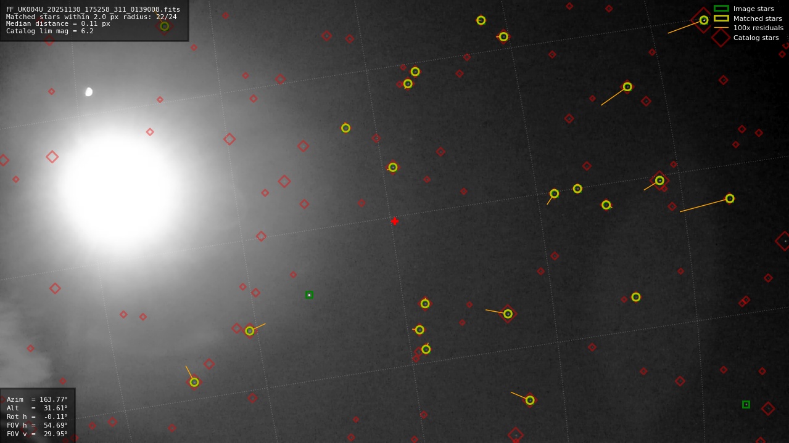Expand the FITS header info panel

click(94, 20)
